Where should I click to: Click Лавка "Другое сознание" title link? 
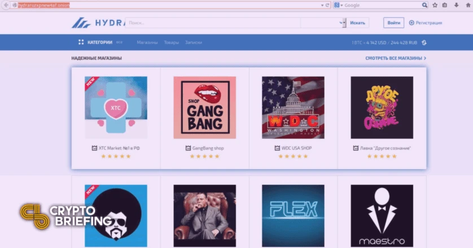click(385, 148)
